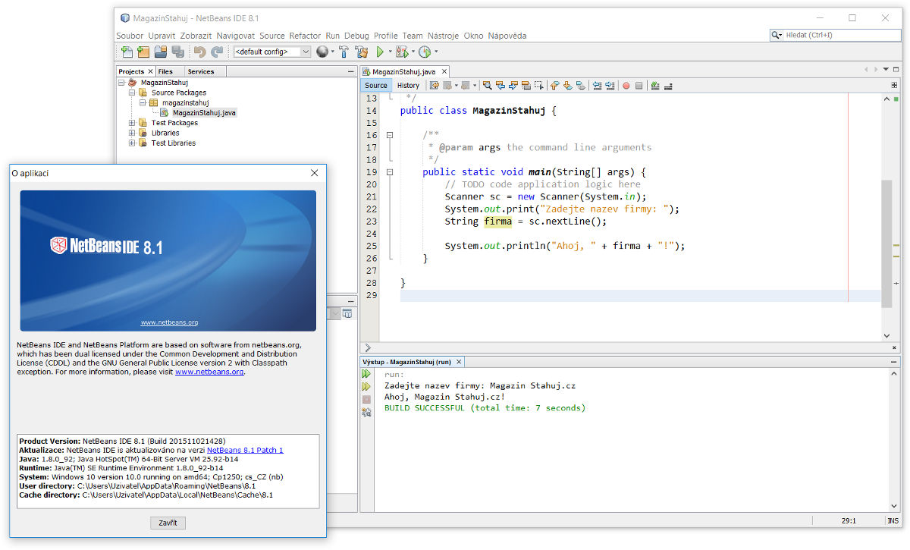Open the Nástroje menu

[x=443, y=36]
